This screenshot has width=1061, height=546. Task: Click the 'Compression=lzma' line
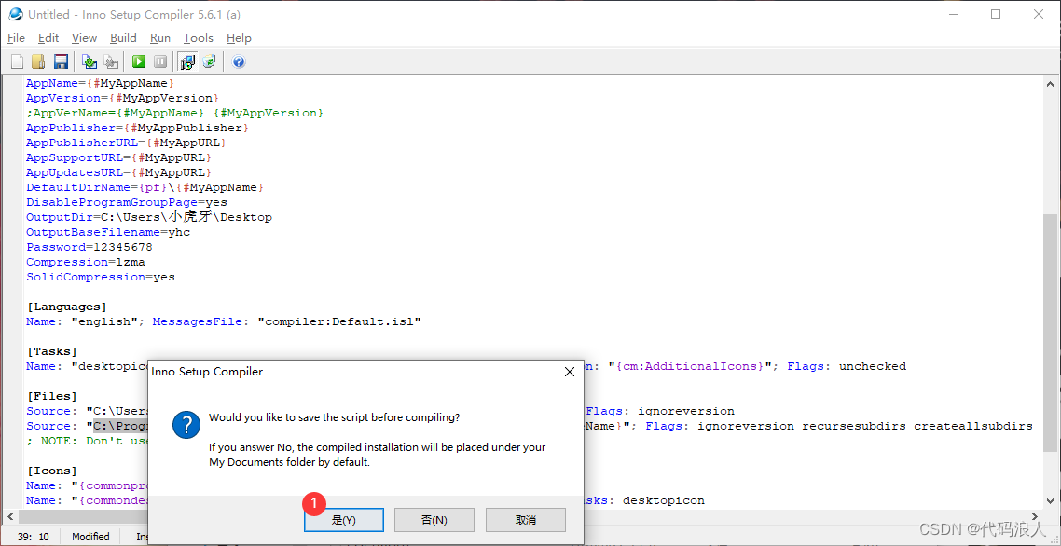tap(85, 262)
